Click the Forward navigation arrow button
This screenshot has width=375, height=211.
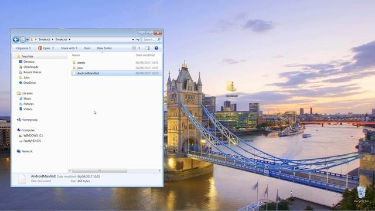coord(23,40)
